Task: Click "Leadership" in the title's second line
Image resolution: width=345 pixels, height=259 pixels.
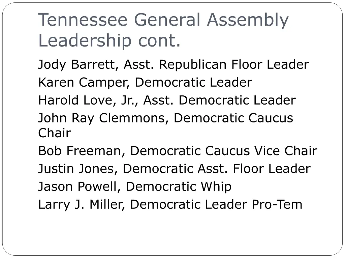Action: 85,40
